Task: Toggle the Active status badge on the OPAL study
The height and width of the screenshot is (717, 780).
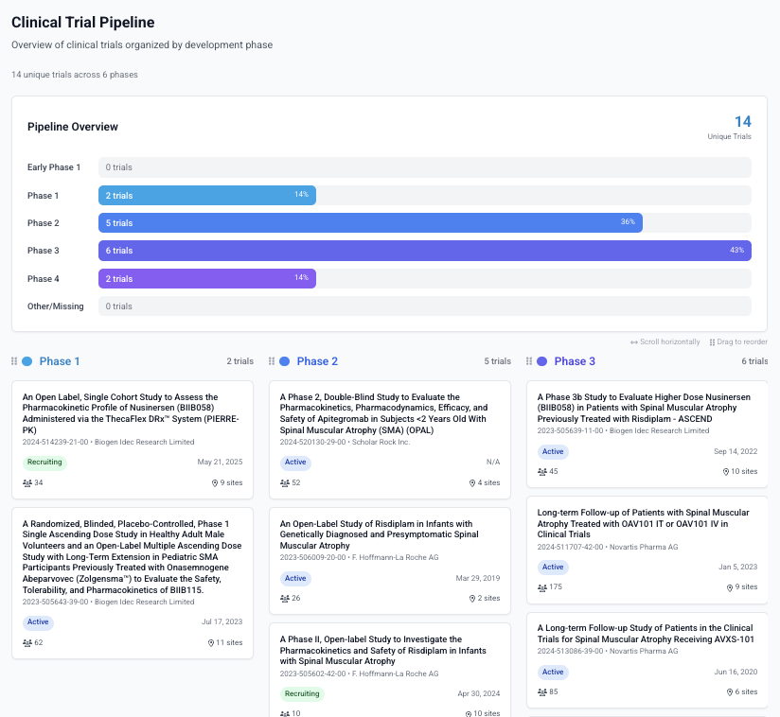Action: point(294,463)
